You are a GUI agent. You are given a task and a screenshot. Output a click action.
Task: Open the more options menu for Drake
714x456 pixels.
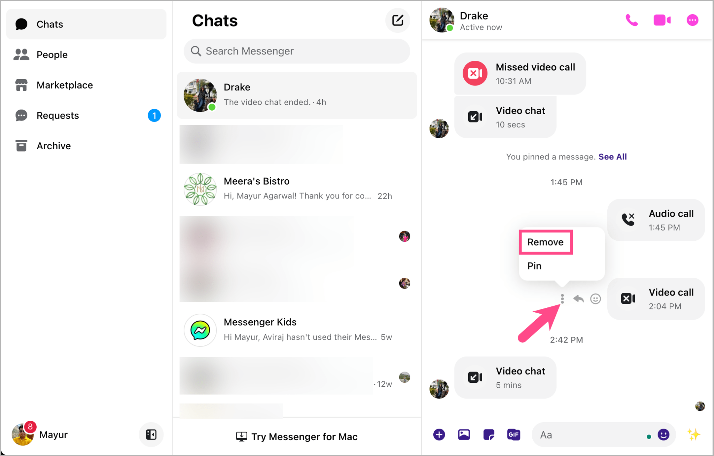tap(692, 20)
